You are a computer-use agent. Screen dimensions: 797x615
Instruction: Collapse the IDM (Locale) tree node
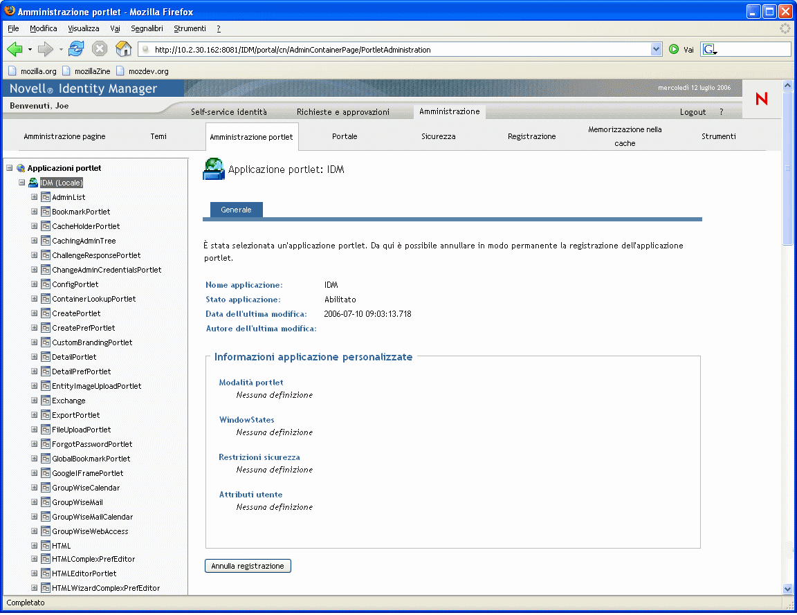pos(22,182)
